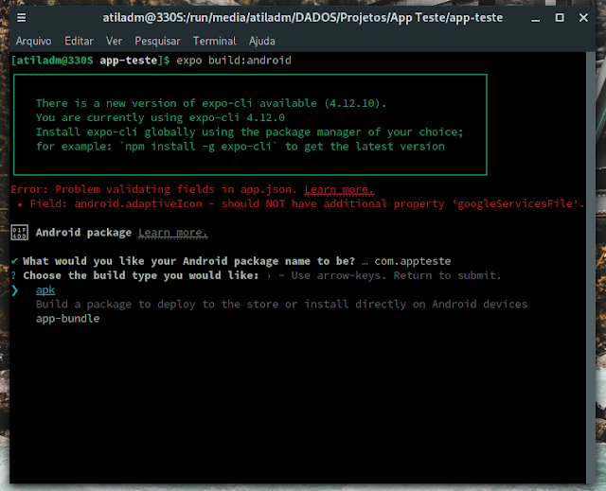The image size is (606, 491).
Task: Click 'You are currently using expo-cli 4.12.0' line
Action: 160,117
